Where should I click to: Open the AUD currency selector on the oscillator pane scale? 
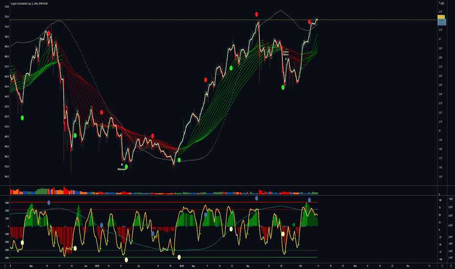point(451,199)
